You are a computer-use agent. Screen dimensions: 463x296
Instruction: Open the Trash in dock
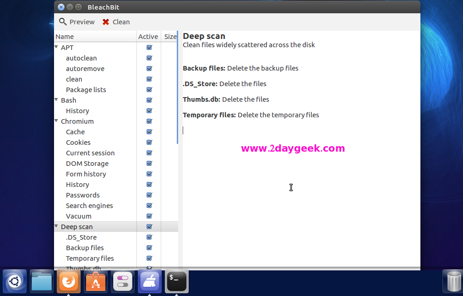(454, 281)
